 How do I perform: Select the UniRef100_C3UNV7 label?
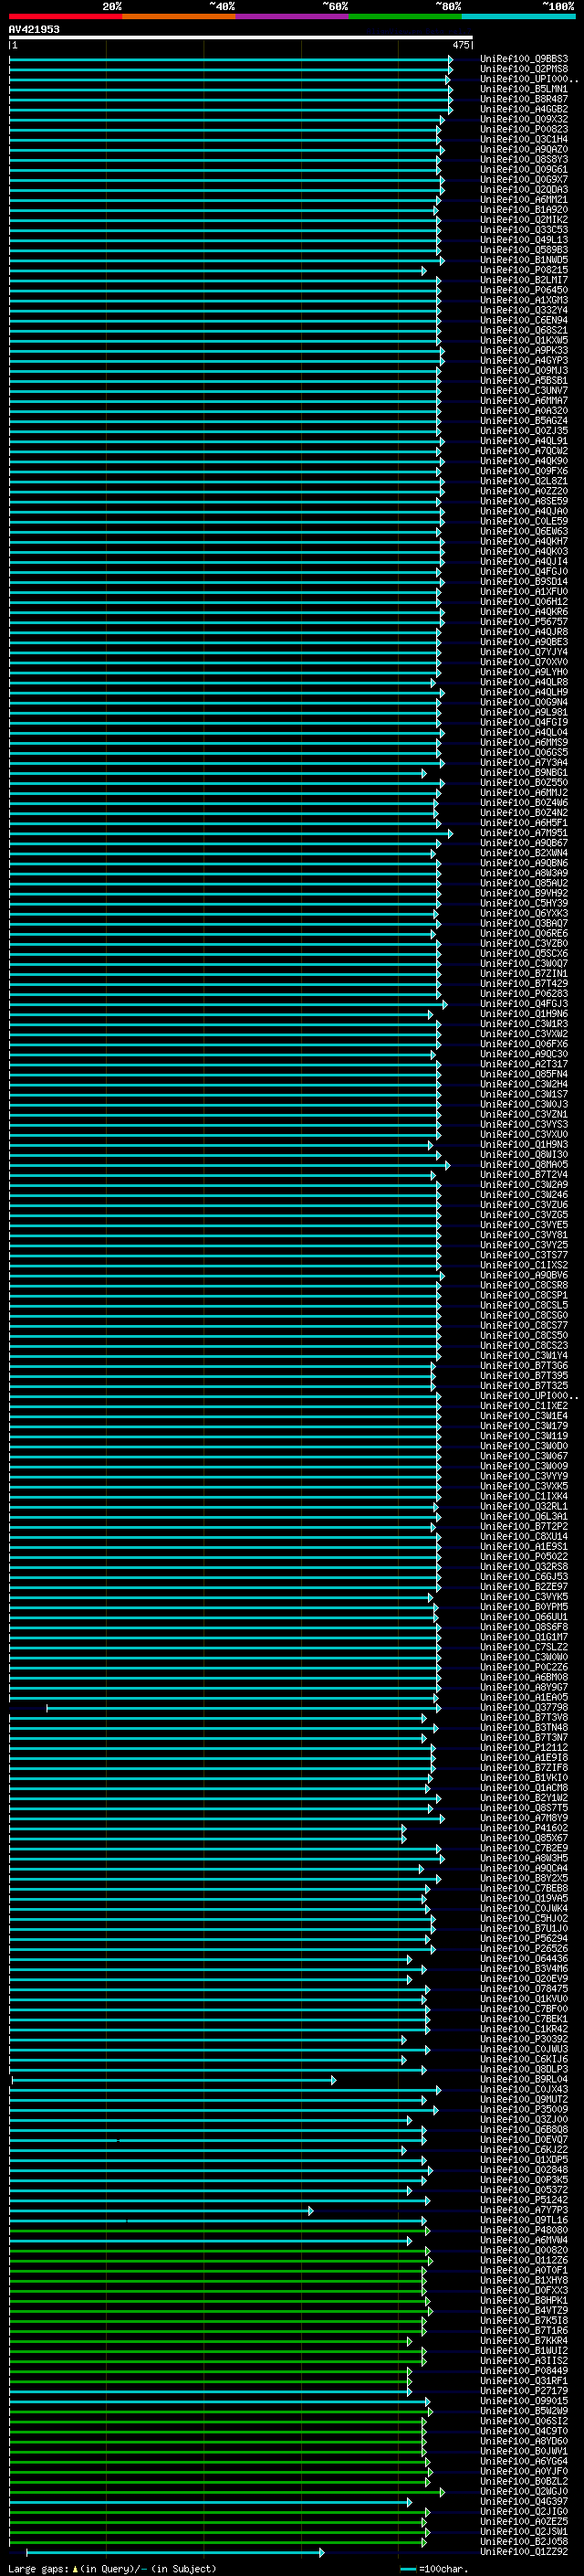pos(524,390)
